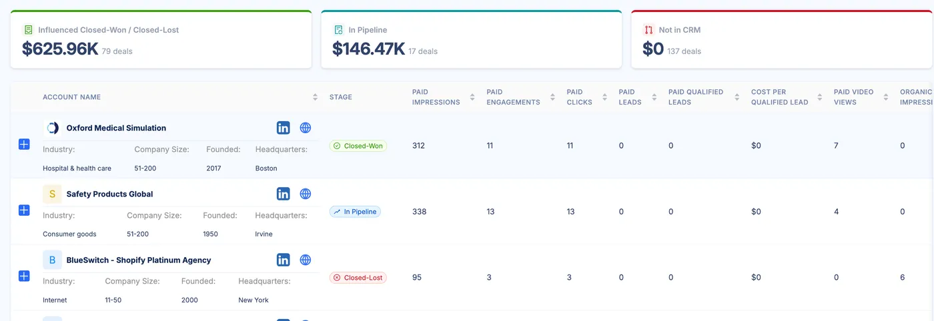The image size is (934, 321).
Task: Click the Influenced Closed-Won card icon
Action: pos(28,30)
